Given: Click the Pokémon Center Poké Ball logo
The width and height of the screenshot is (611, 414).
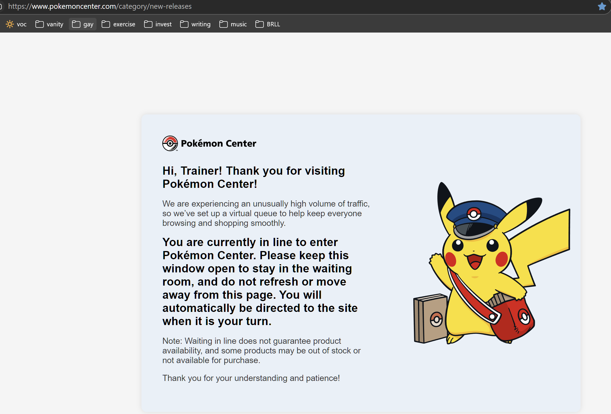Looking at the screenshot, I should 170,143.
